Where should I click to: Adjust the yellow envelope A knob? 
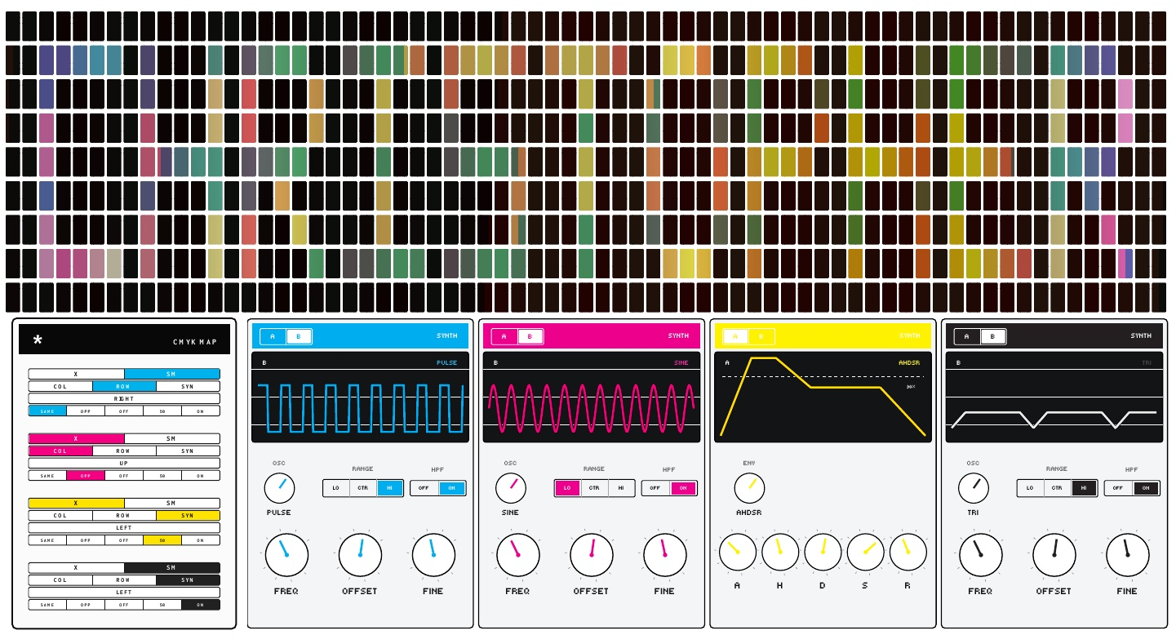coord(738,552)
